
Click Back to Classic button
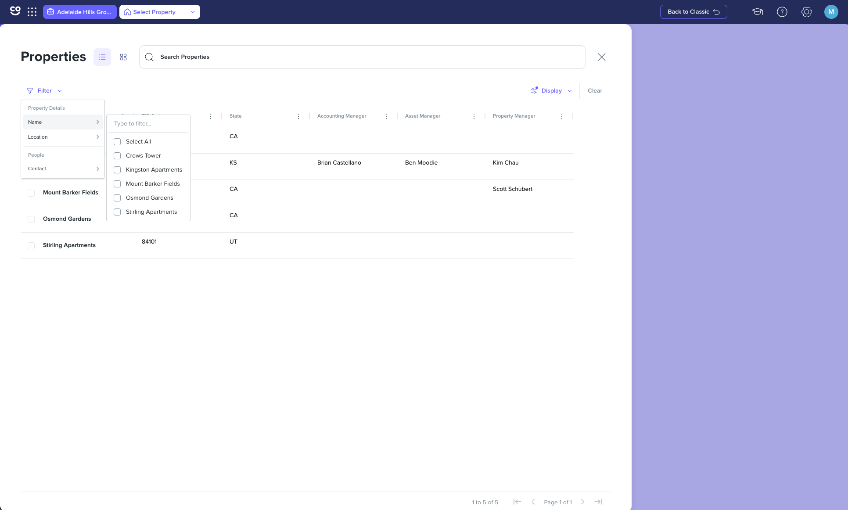click(693, 12)
